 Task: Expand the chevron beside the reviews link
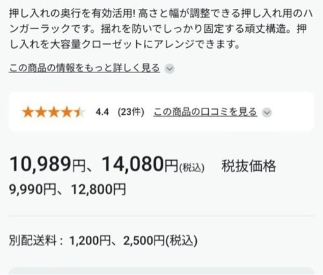point(267,112)
